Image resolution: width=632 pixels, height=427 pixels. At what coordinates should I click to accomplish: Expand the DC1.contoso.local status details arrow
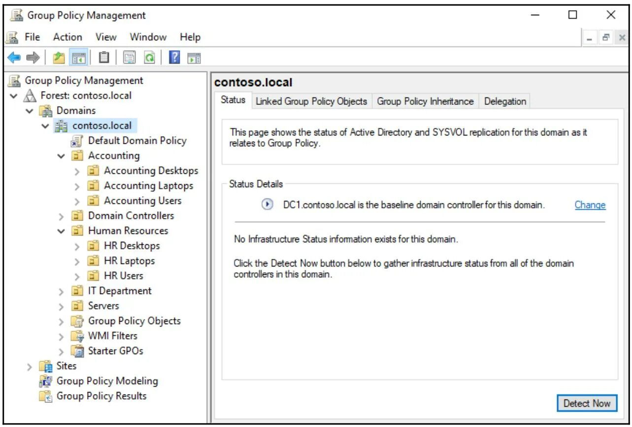click(267, 205)
